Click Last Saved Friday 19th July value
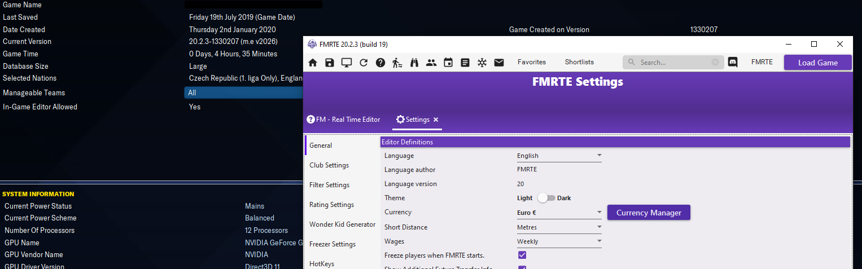Viewport: 862px width, 269px height. coord(242,17)
